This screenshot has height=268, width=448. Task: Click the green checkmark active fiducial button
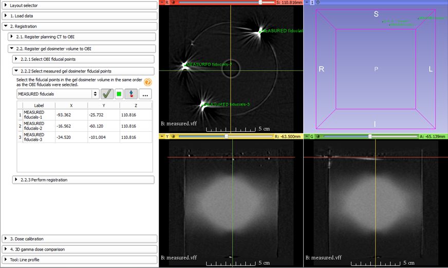point(107,94)
